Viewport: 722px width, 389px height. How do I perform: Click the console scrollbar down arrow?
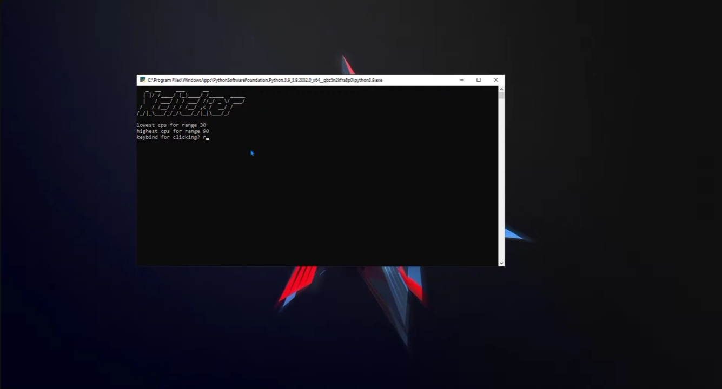501,263
